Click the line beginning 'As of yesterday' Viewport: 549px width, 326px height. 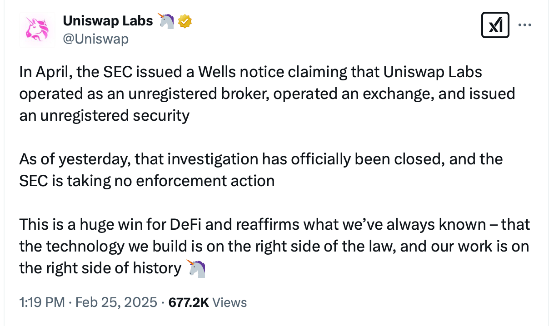point(260,159)
